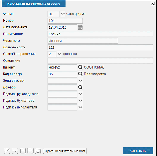
Task: Expand the Подпись бухгалтера list
Action: coord(80,101)
